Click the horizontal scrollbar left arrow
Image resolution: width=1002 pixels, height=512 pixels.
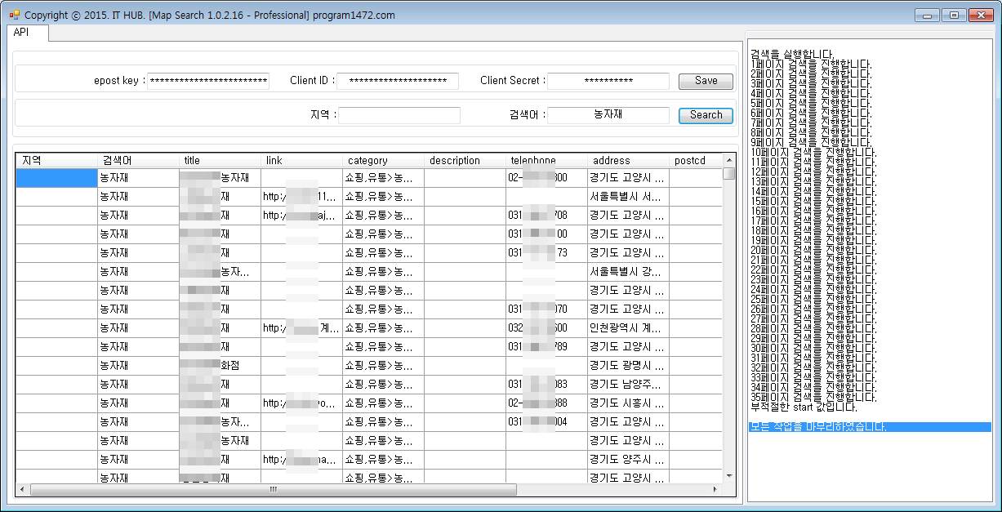(22, 490)
